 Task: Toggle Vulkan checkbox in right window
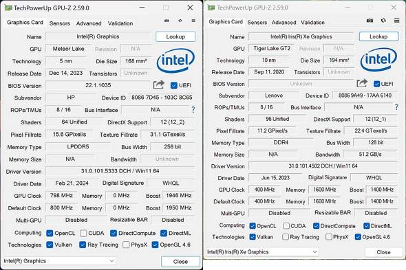pyautogui.click(x=253, y=237)
